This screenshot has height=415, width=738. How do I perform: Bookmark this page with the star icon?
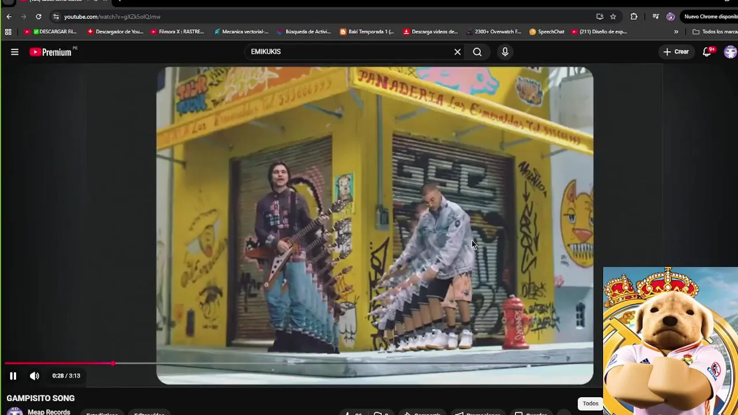click(613, 17)
